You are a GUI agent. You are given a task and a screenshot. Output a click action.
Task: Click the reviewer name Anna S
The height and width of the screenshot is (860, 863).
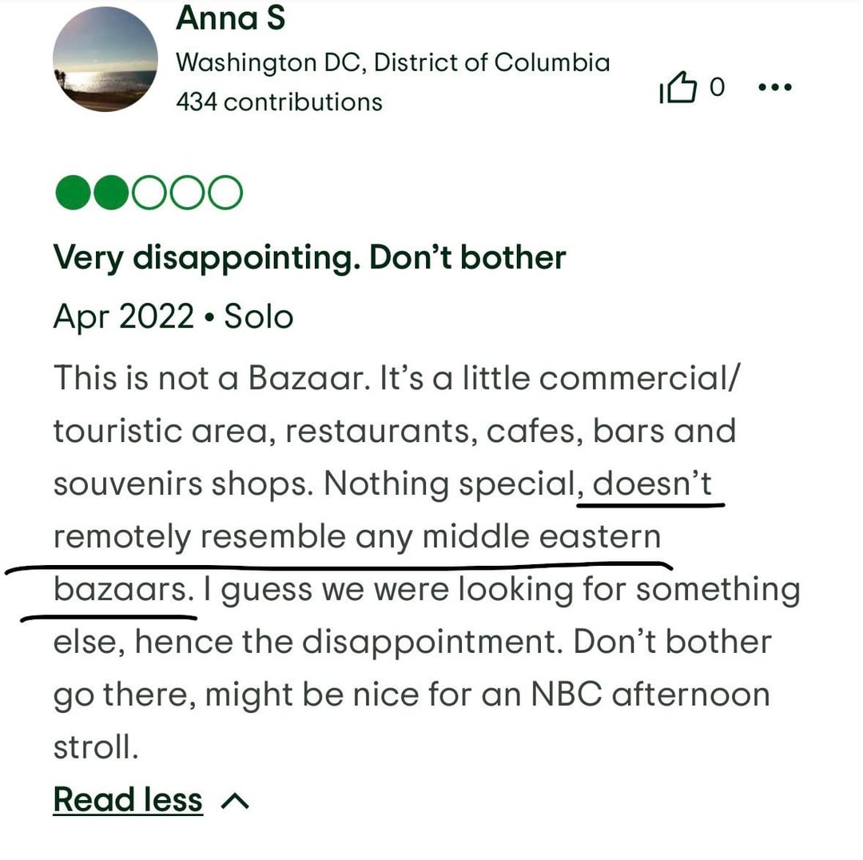[x=230, y=18]
